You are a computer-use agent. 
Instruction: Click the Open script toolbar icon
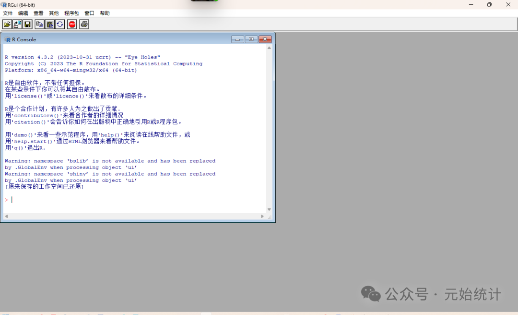tap(7, 24)
